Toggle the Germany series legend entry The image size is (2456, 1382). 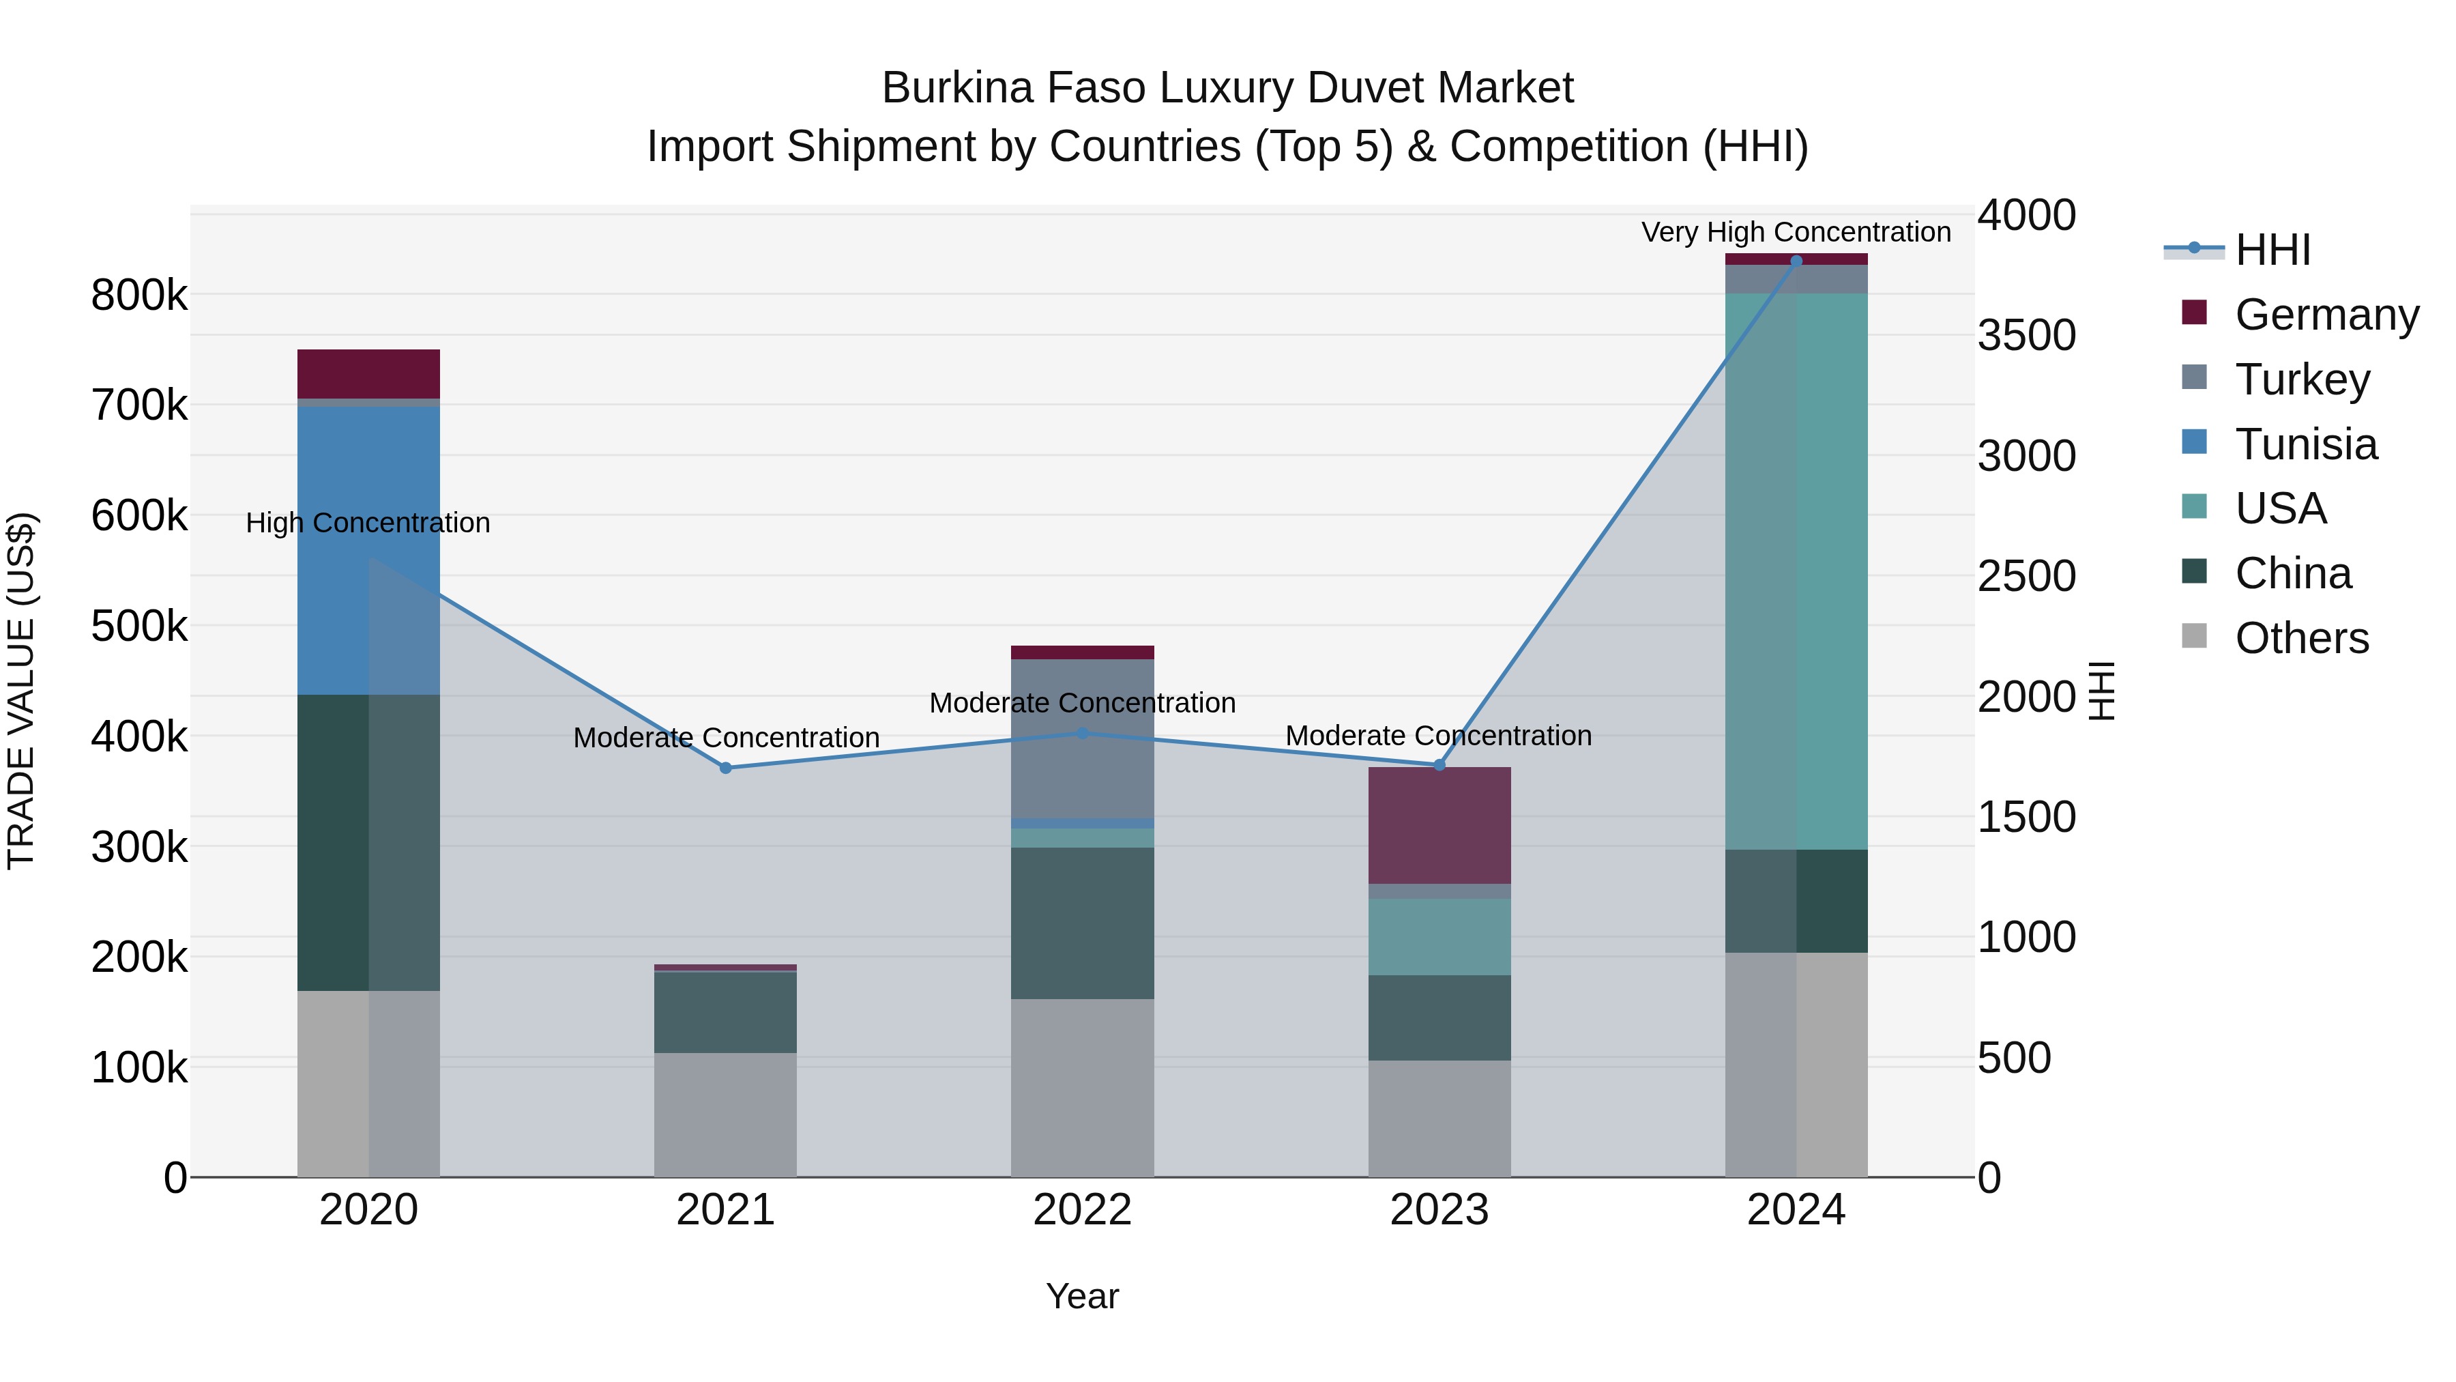(x=2300, y=314)
